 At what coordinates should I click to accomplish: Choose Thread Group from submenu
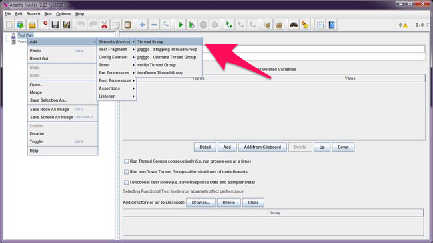pos(169,42)
